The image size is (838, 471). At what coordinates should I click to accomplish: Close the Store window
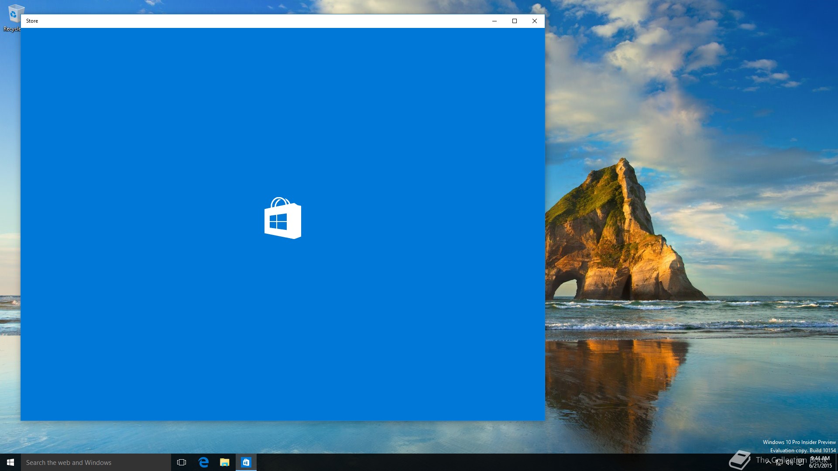coord(535,21)
